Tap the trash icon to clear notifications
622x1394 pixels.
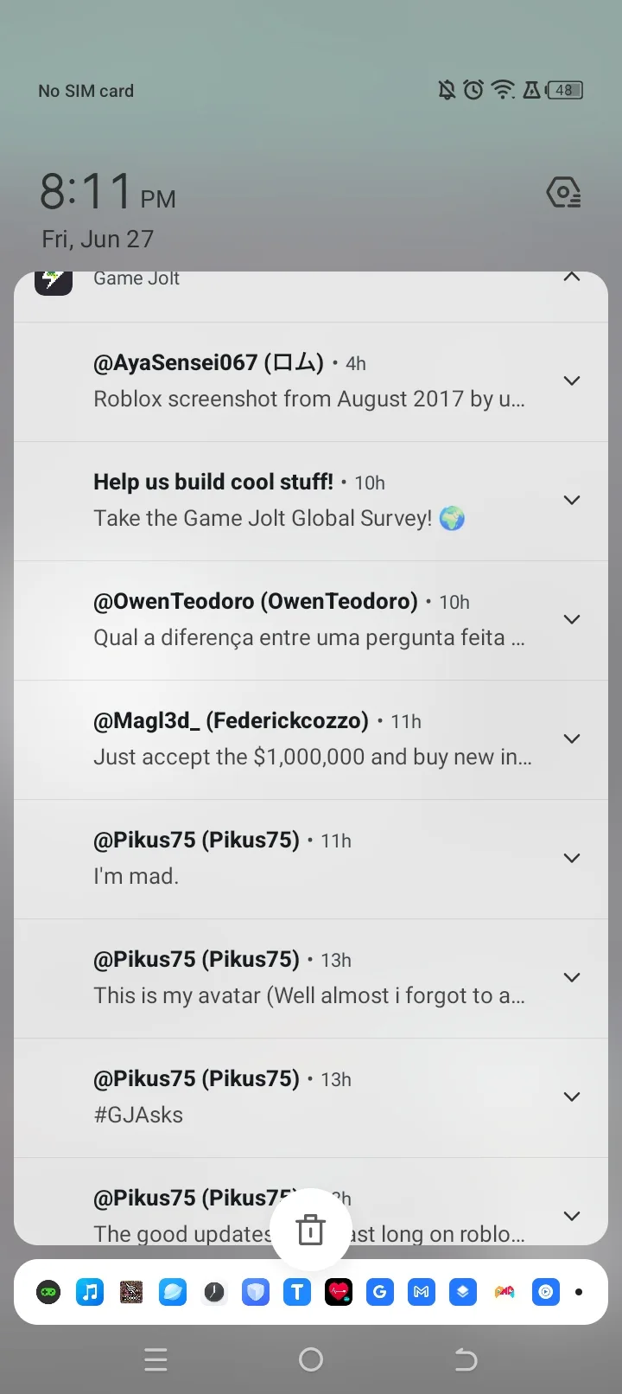point(310,1230)
